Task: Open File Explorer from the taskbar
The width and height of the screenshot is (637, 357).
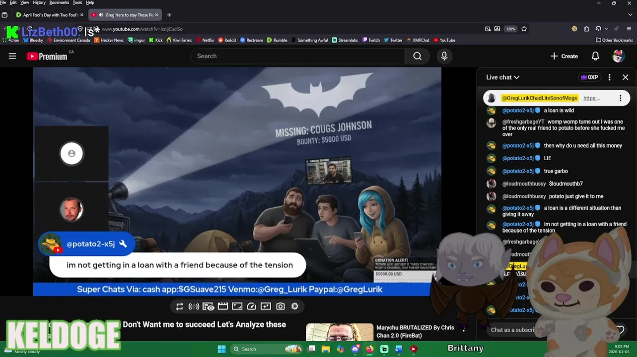Action: tap(326, 349)
